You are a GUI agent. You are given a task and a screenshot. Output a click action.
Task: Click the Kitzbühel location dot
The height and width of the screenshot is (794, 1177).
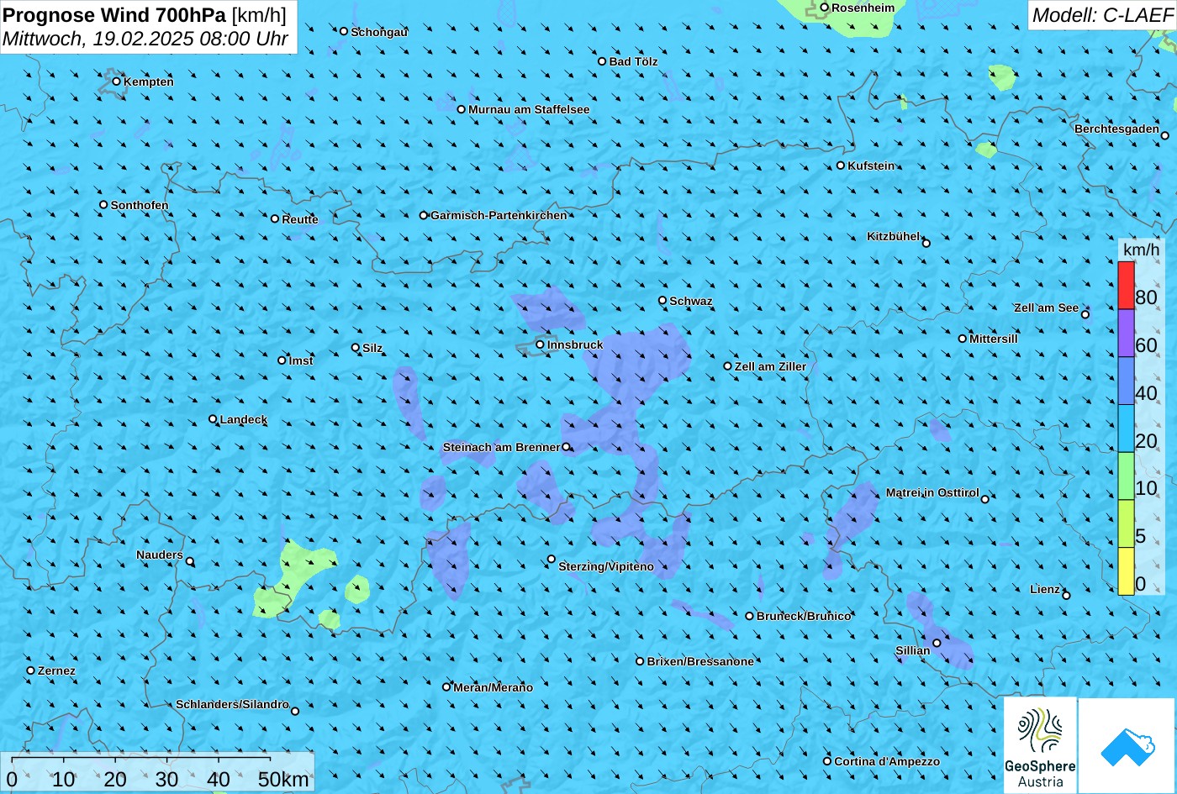(926, 244)
